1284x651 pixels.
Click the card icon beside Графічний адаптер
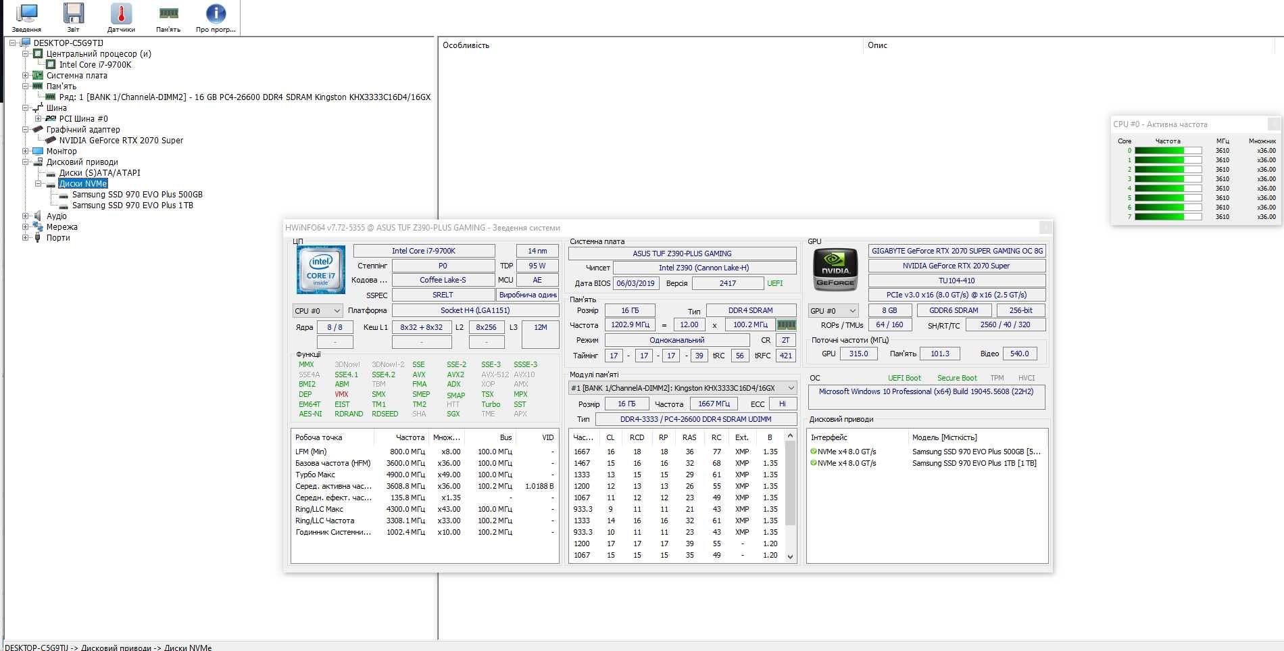point(38,129)
